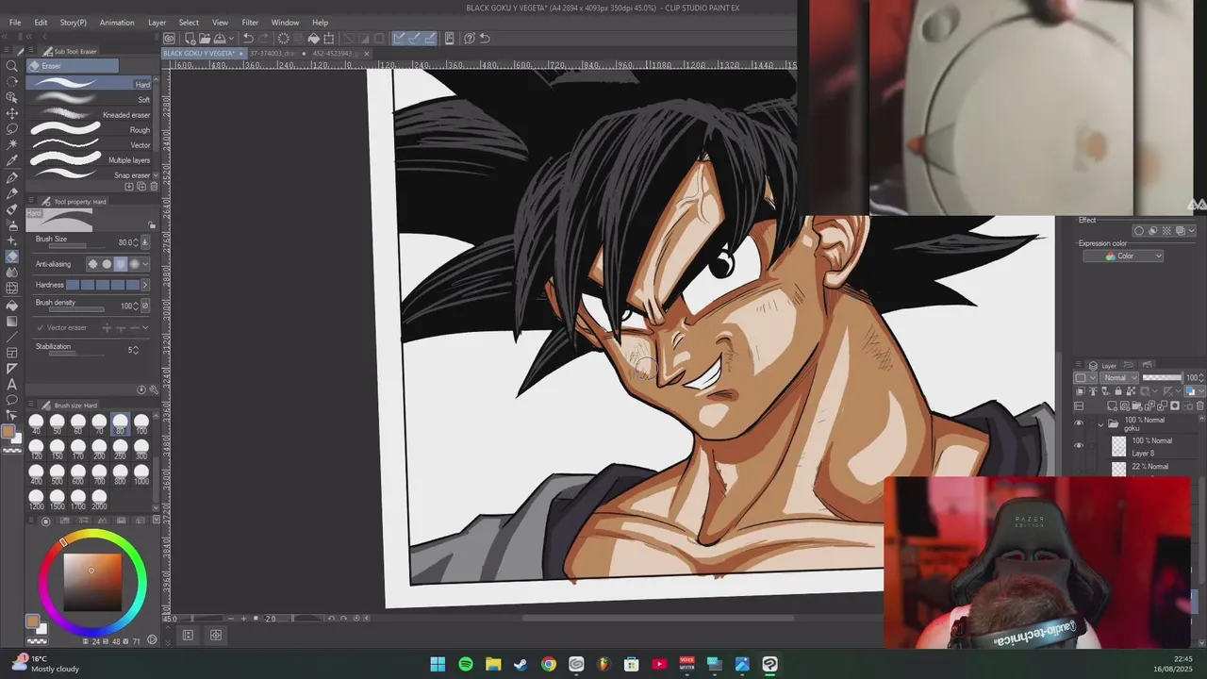Viewport: 1207px width, 679px height.
Task: Select the Vector eraser sub tool
Action: tap(91, 145)
